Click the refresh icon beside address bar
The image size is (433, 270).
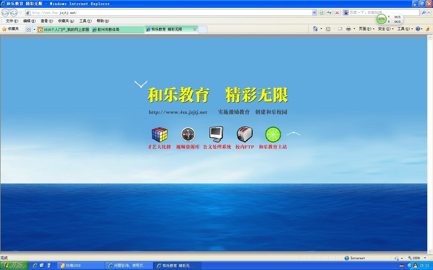click(329, 13)
